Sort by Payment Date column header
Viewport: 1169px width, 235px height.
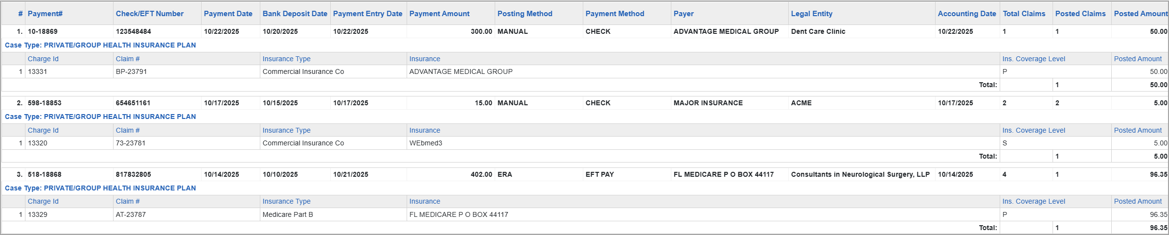click(228, 14)
